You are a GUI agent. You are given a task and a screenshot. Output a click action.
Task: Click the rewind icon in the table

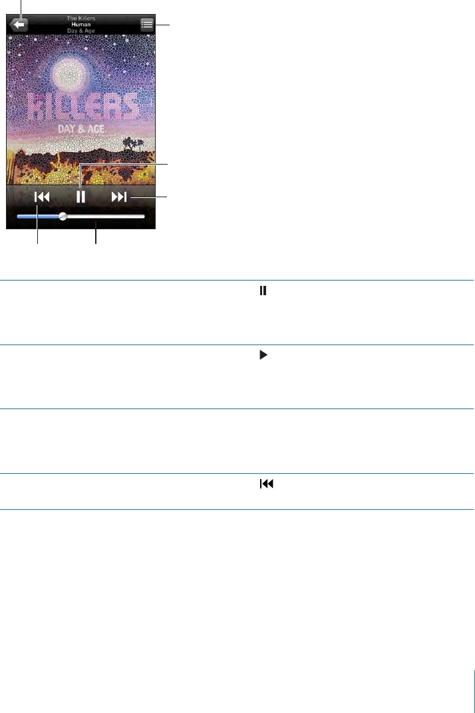(x=267, y=484)
